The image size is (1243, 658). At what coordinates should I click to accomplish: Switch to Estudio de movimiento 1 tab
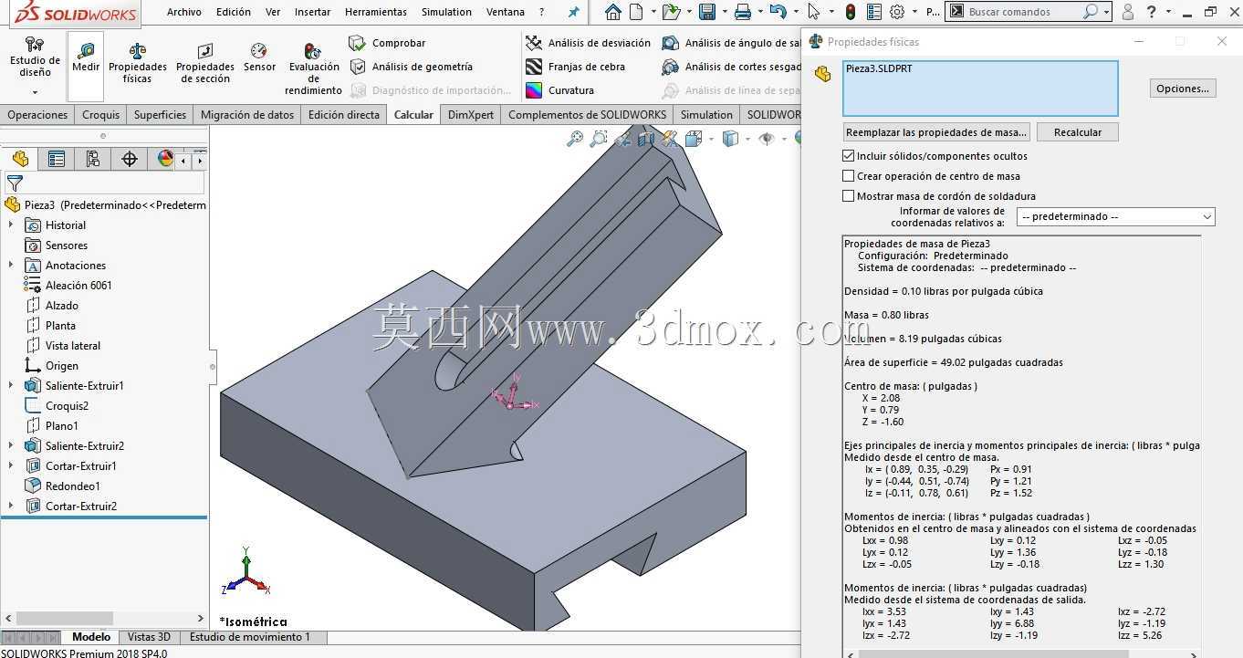(x=250, y=637)
